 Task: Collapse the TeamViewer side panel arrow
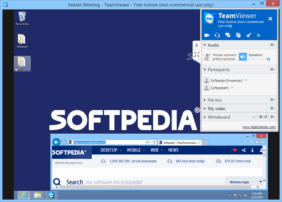pyautogui.click(x=197, y=45)
